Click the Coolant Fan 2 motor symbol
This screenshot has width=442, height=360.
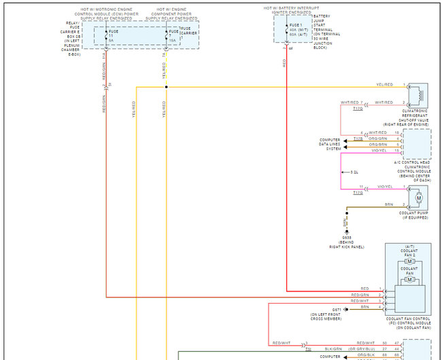(409, 262)
